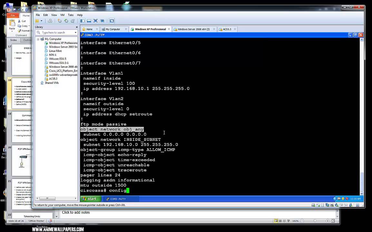372x232 pixels.
Task: Click the yellow security shield tray icon
Action: click(x=343, y=199)
